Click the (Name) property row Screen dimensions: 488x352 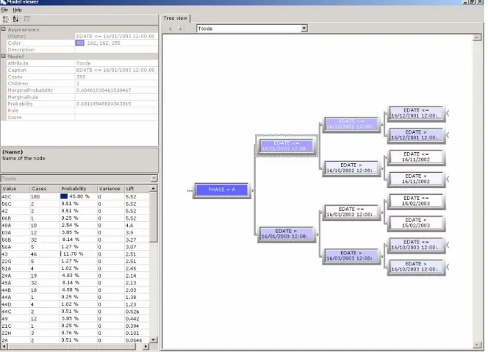point(82,36)
